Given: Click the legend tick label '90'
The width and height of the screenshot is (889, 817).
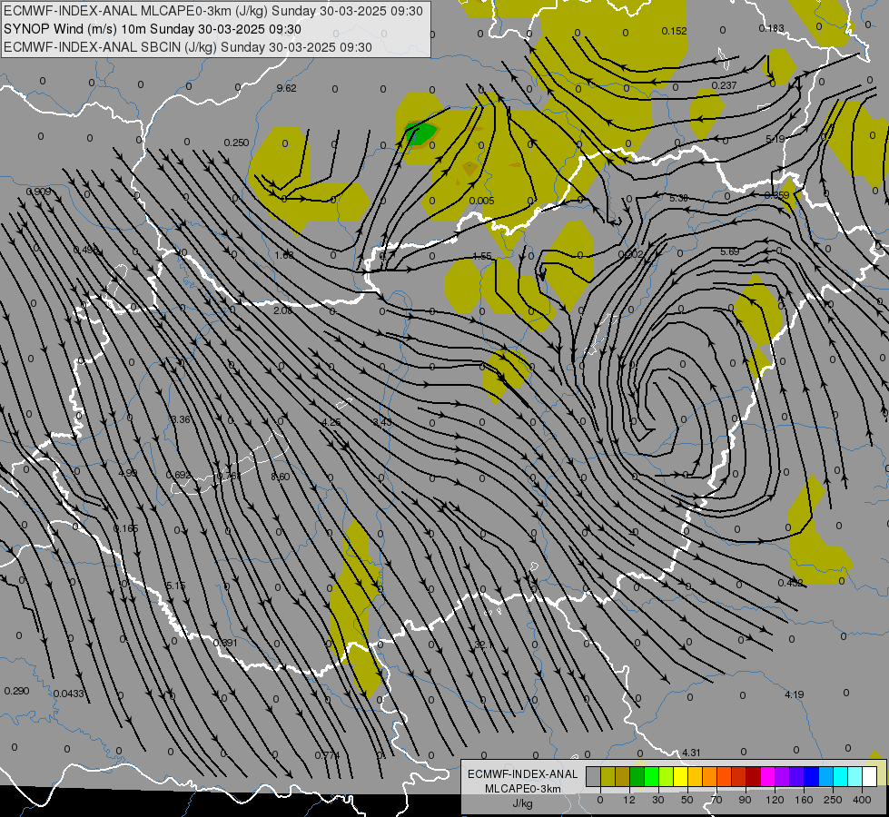Looking at the screenshot, I should click(745, 800).
